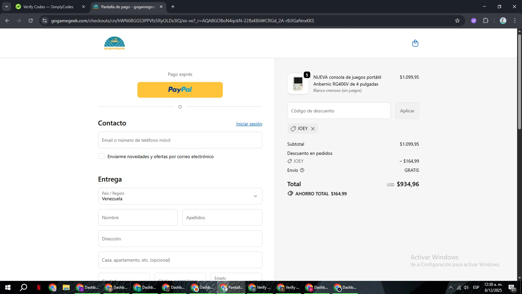522x294 pixels.
Task: Show hidden system tray icons
Action: coord(451,287)
